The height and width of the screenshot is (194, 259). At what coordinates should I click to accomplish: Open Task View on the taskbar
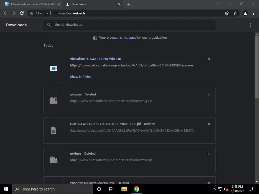(111, 189)
